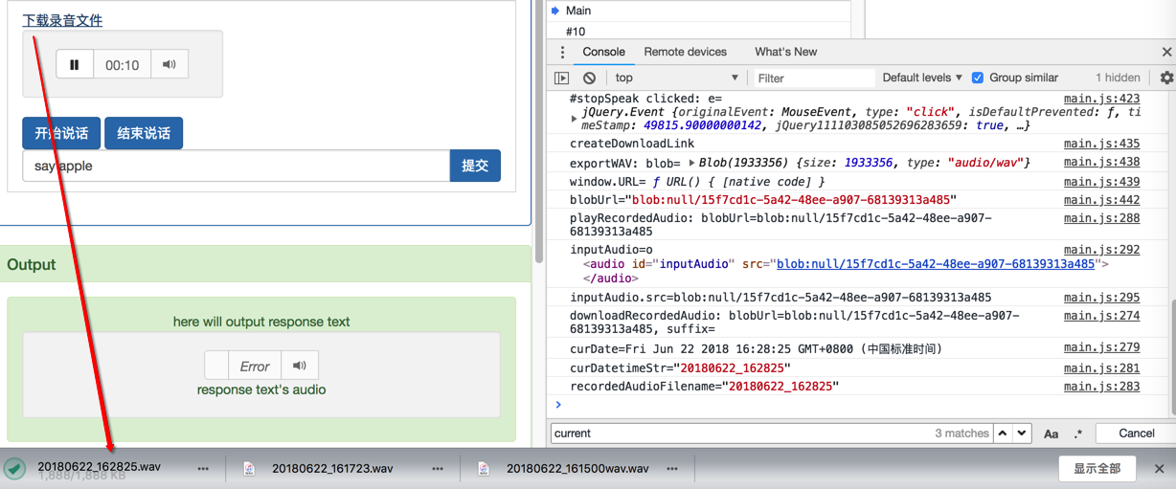Open the Default levels dropdown
Image resolution: width=1176 pixels, height=490 pixels.
point(923,78)
